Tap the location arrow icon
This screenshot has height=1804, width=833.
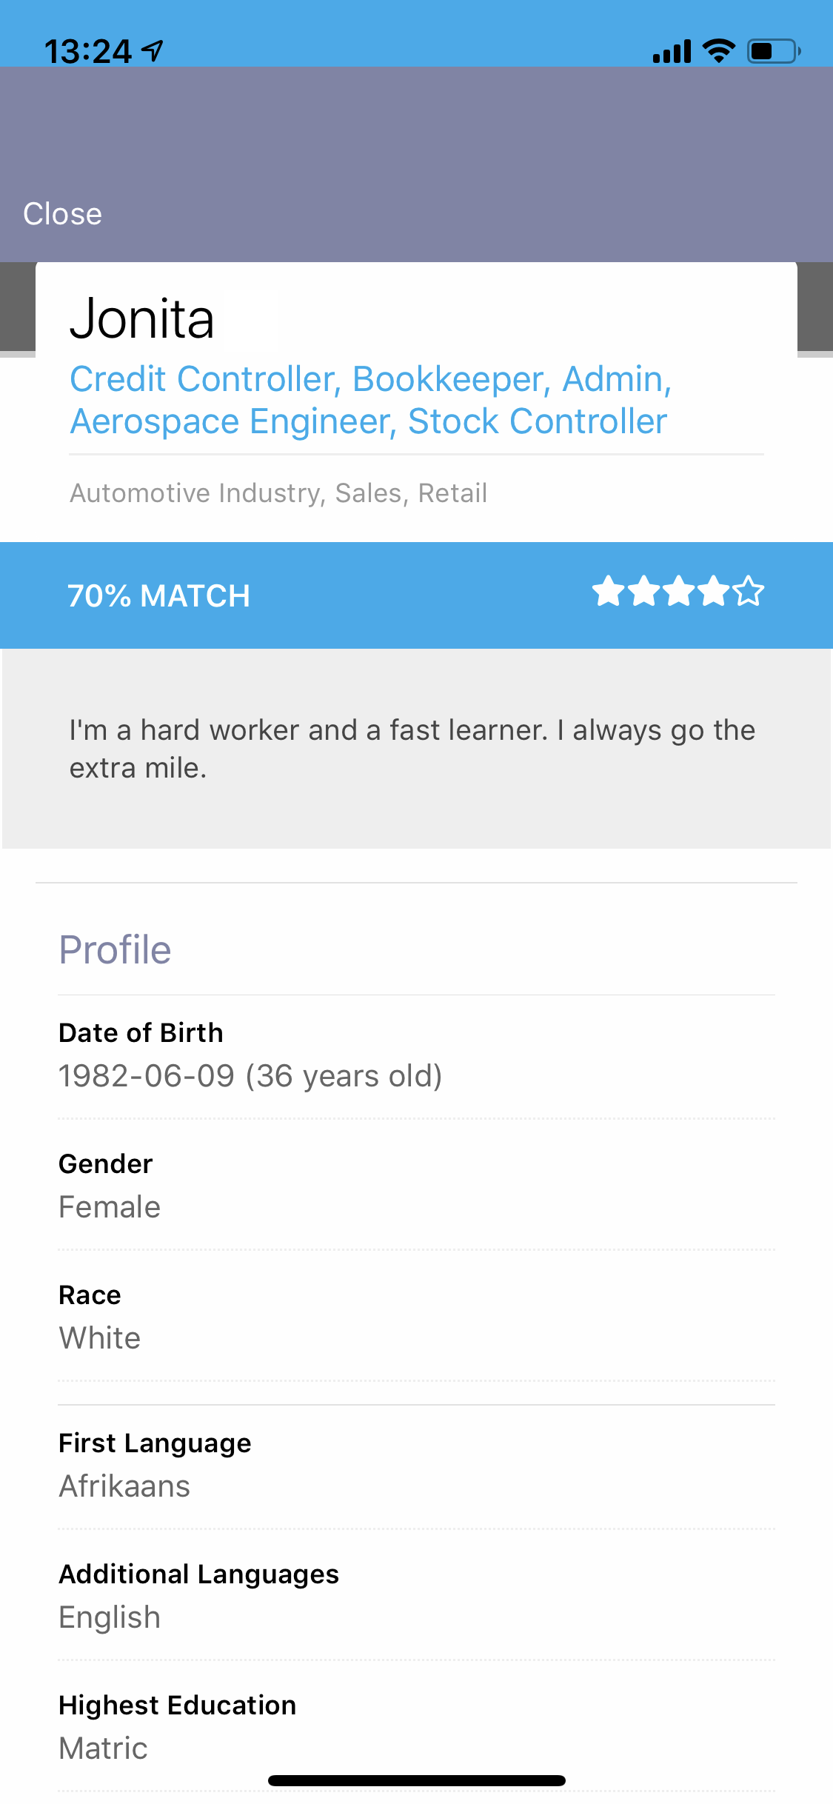[153, 50]
